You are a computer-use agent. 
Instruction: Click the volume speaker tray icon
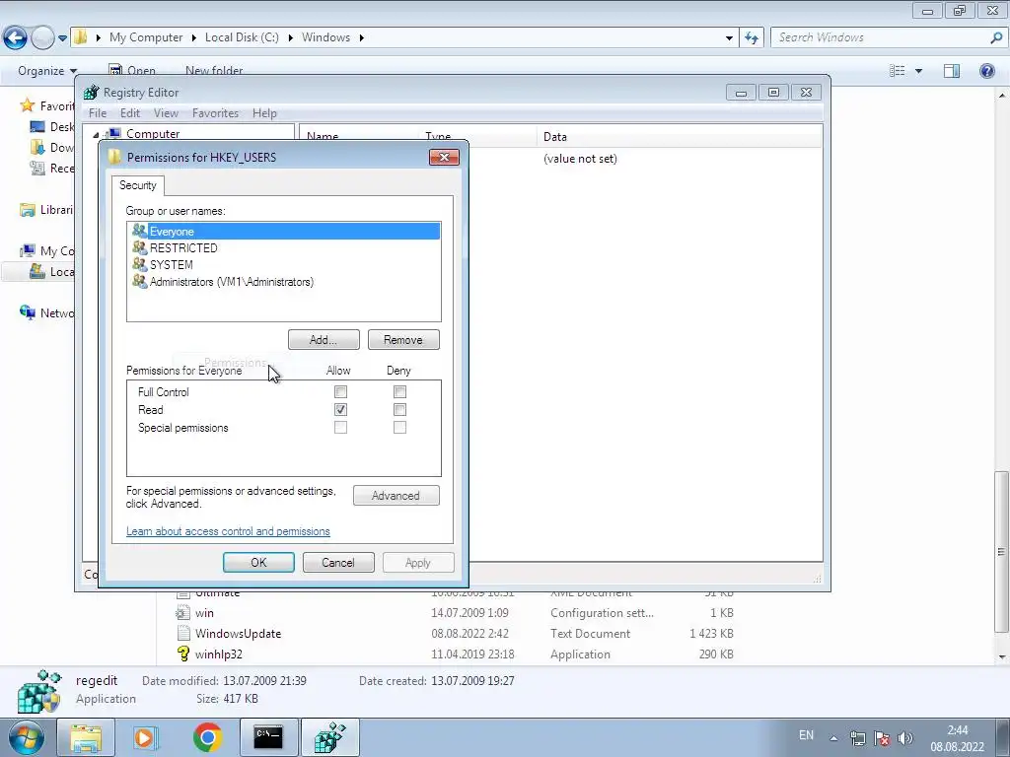[x=905, y=738]
